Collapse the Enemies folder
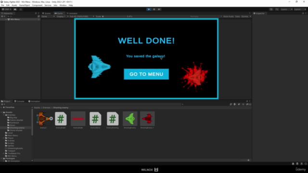This screenshot has height=173, width=308. 4,115
